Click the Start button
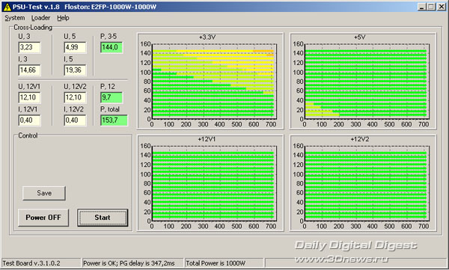 103,218
